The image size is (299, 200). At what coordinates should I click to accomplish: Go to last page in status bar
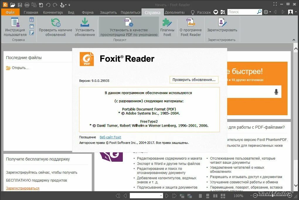point(174,196)
